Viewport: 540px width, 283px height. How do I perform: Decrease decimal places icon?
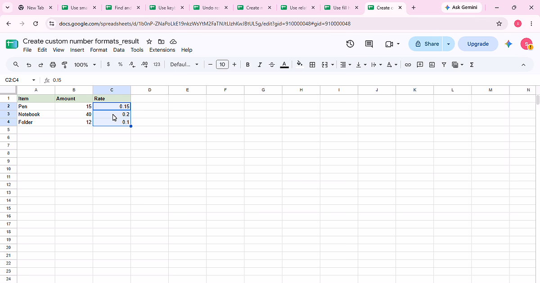point(132,65)
